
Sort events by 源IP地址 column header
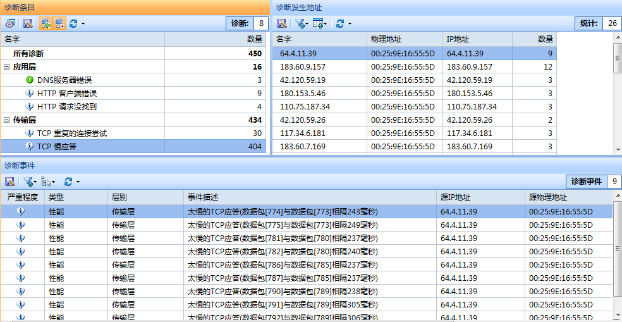tap(480, 197)
